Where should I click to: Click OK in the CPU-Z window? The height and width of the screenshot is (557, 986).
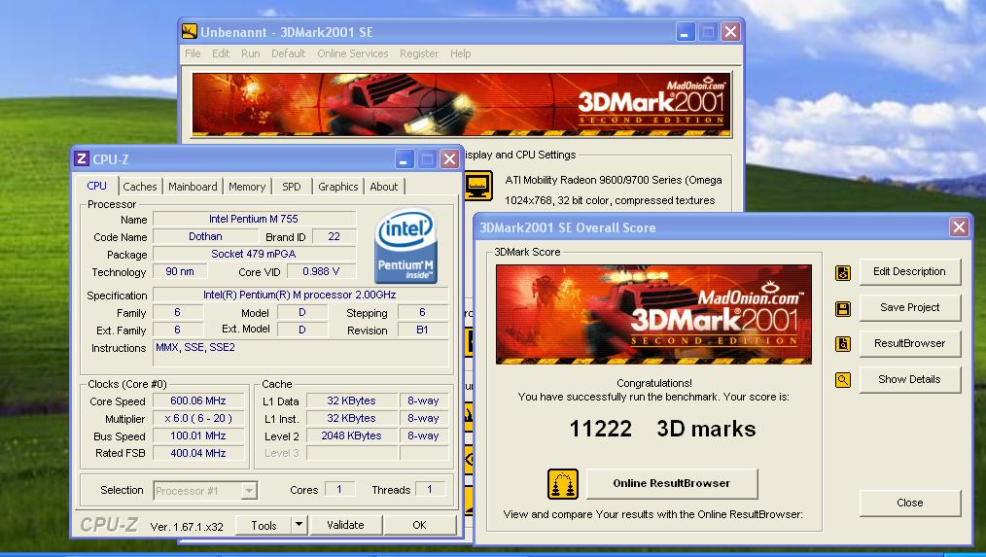(419, 525)
